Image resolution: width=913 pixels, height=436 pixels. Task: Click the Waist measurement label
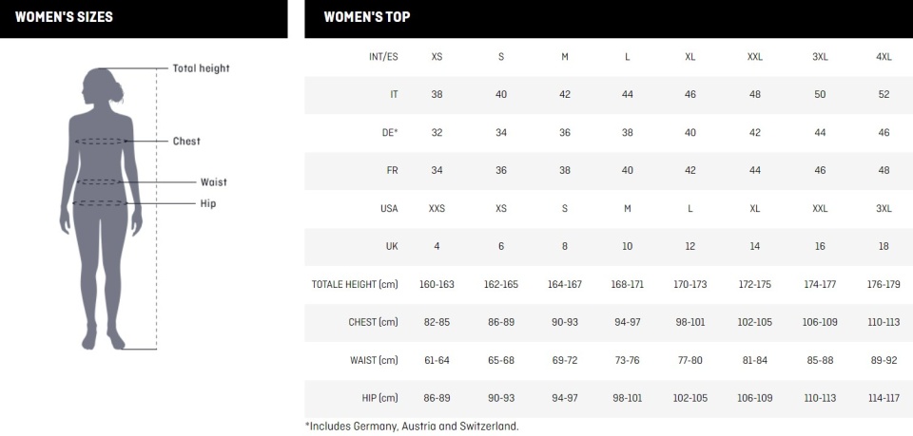click(214, 182)
